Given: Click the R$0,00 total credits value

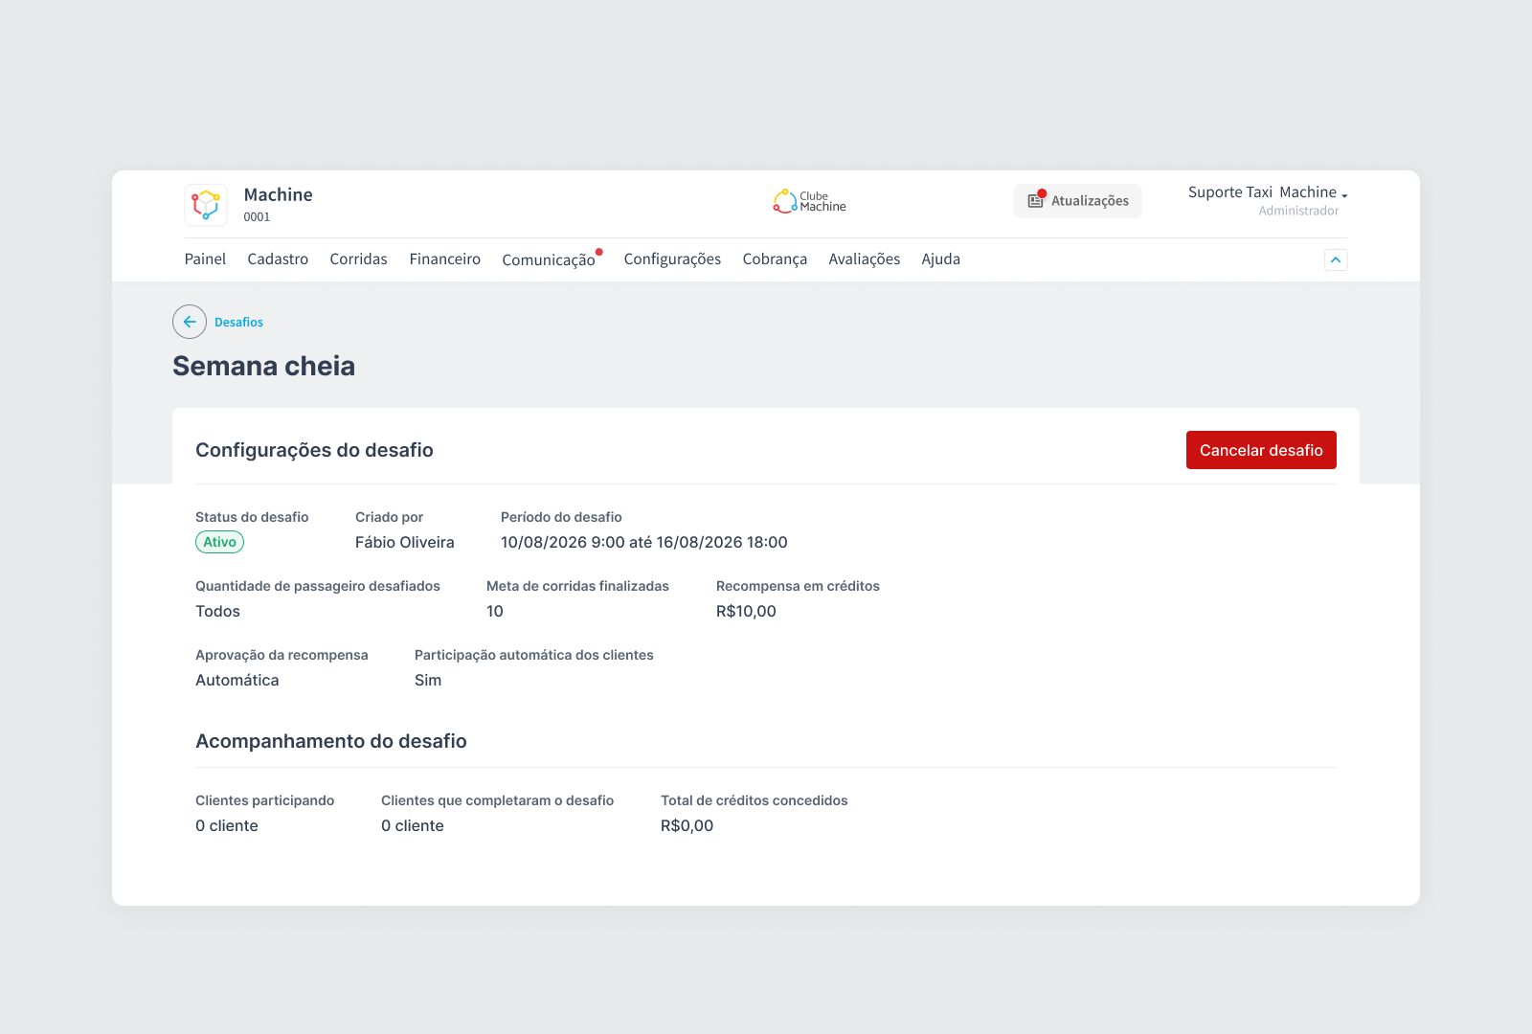Looking at the screenshot, I should coord(687,825).
